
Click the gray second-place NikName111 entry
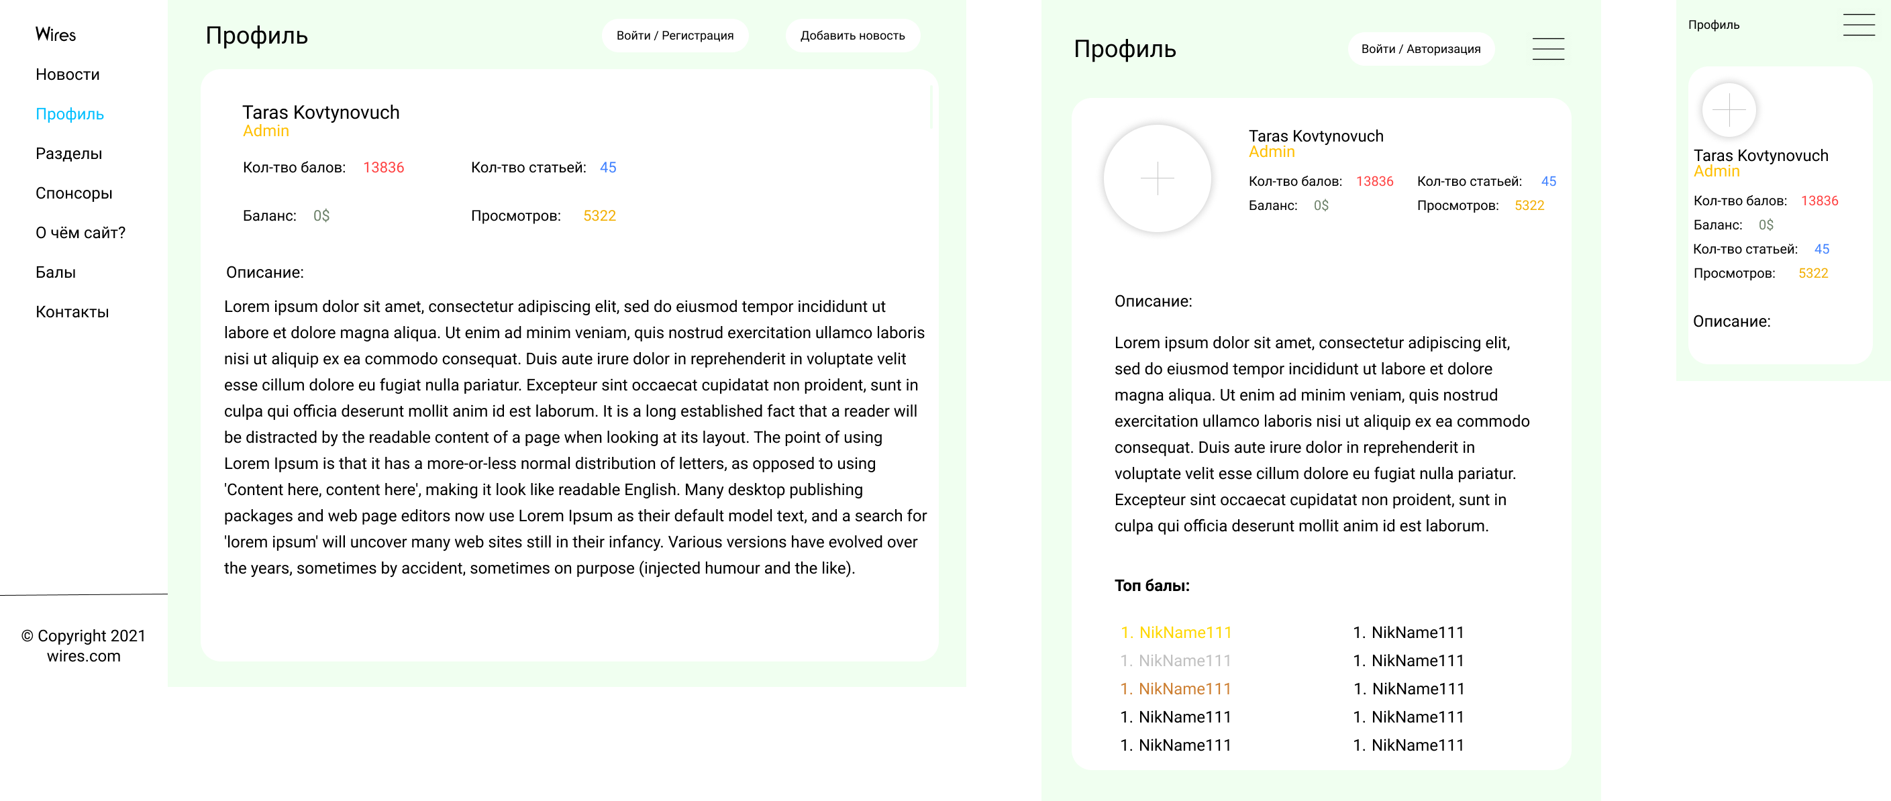(1176, 661)
